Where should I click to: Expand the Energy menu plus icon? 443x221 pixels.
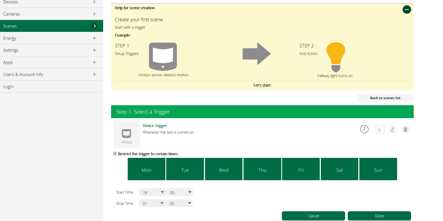click(x=94, y=38)
